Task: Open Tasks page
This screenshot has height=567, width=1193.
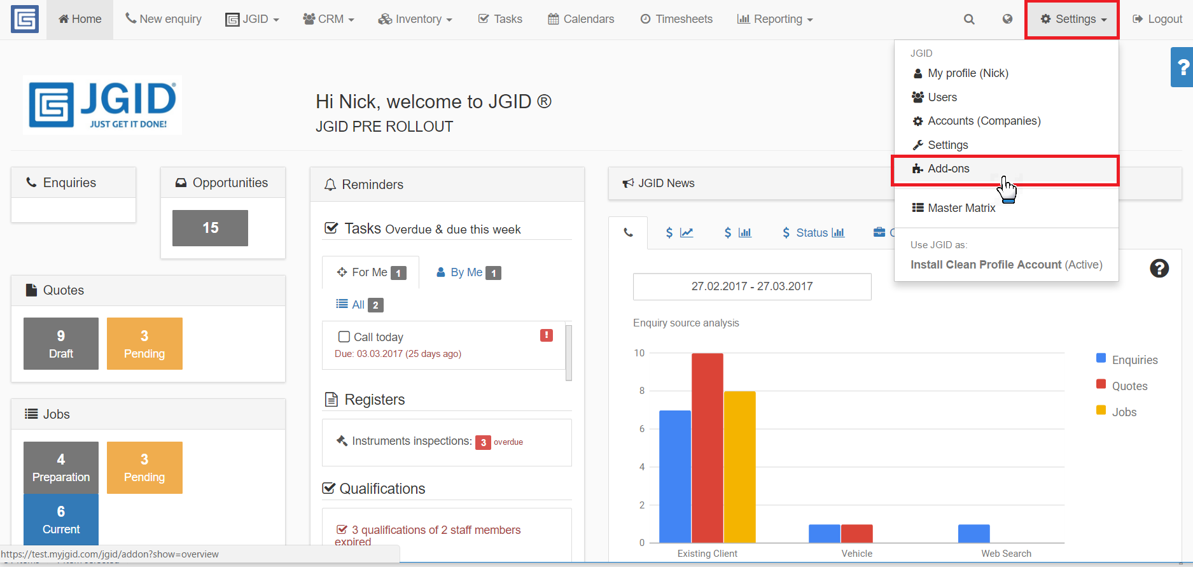Action: [x=500, y=19]
